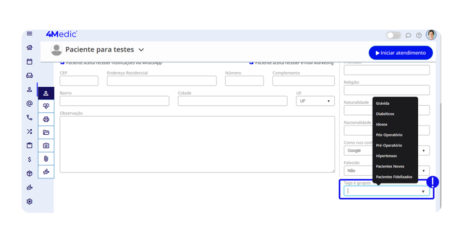This screenshot has height=243, width=463.
Task: Toggle the switch in the top bar
Action: [393, 35]
